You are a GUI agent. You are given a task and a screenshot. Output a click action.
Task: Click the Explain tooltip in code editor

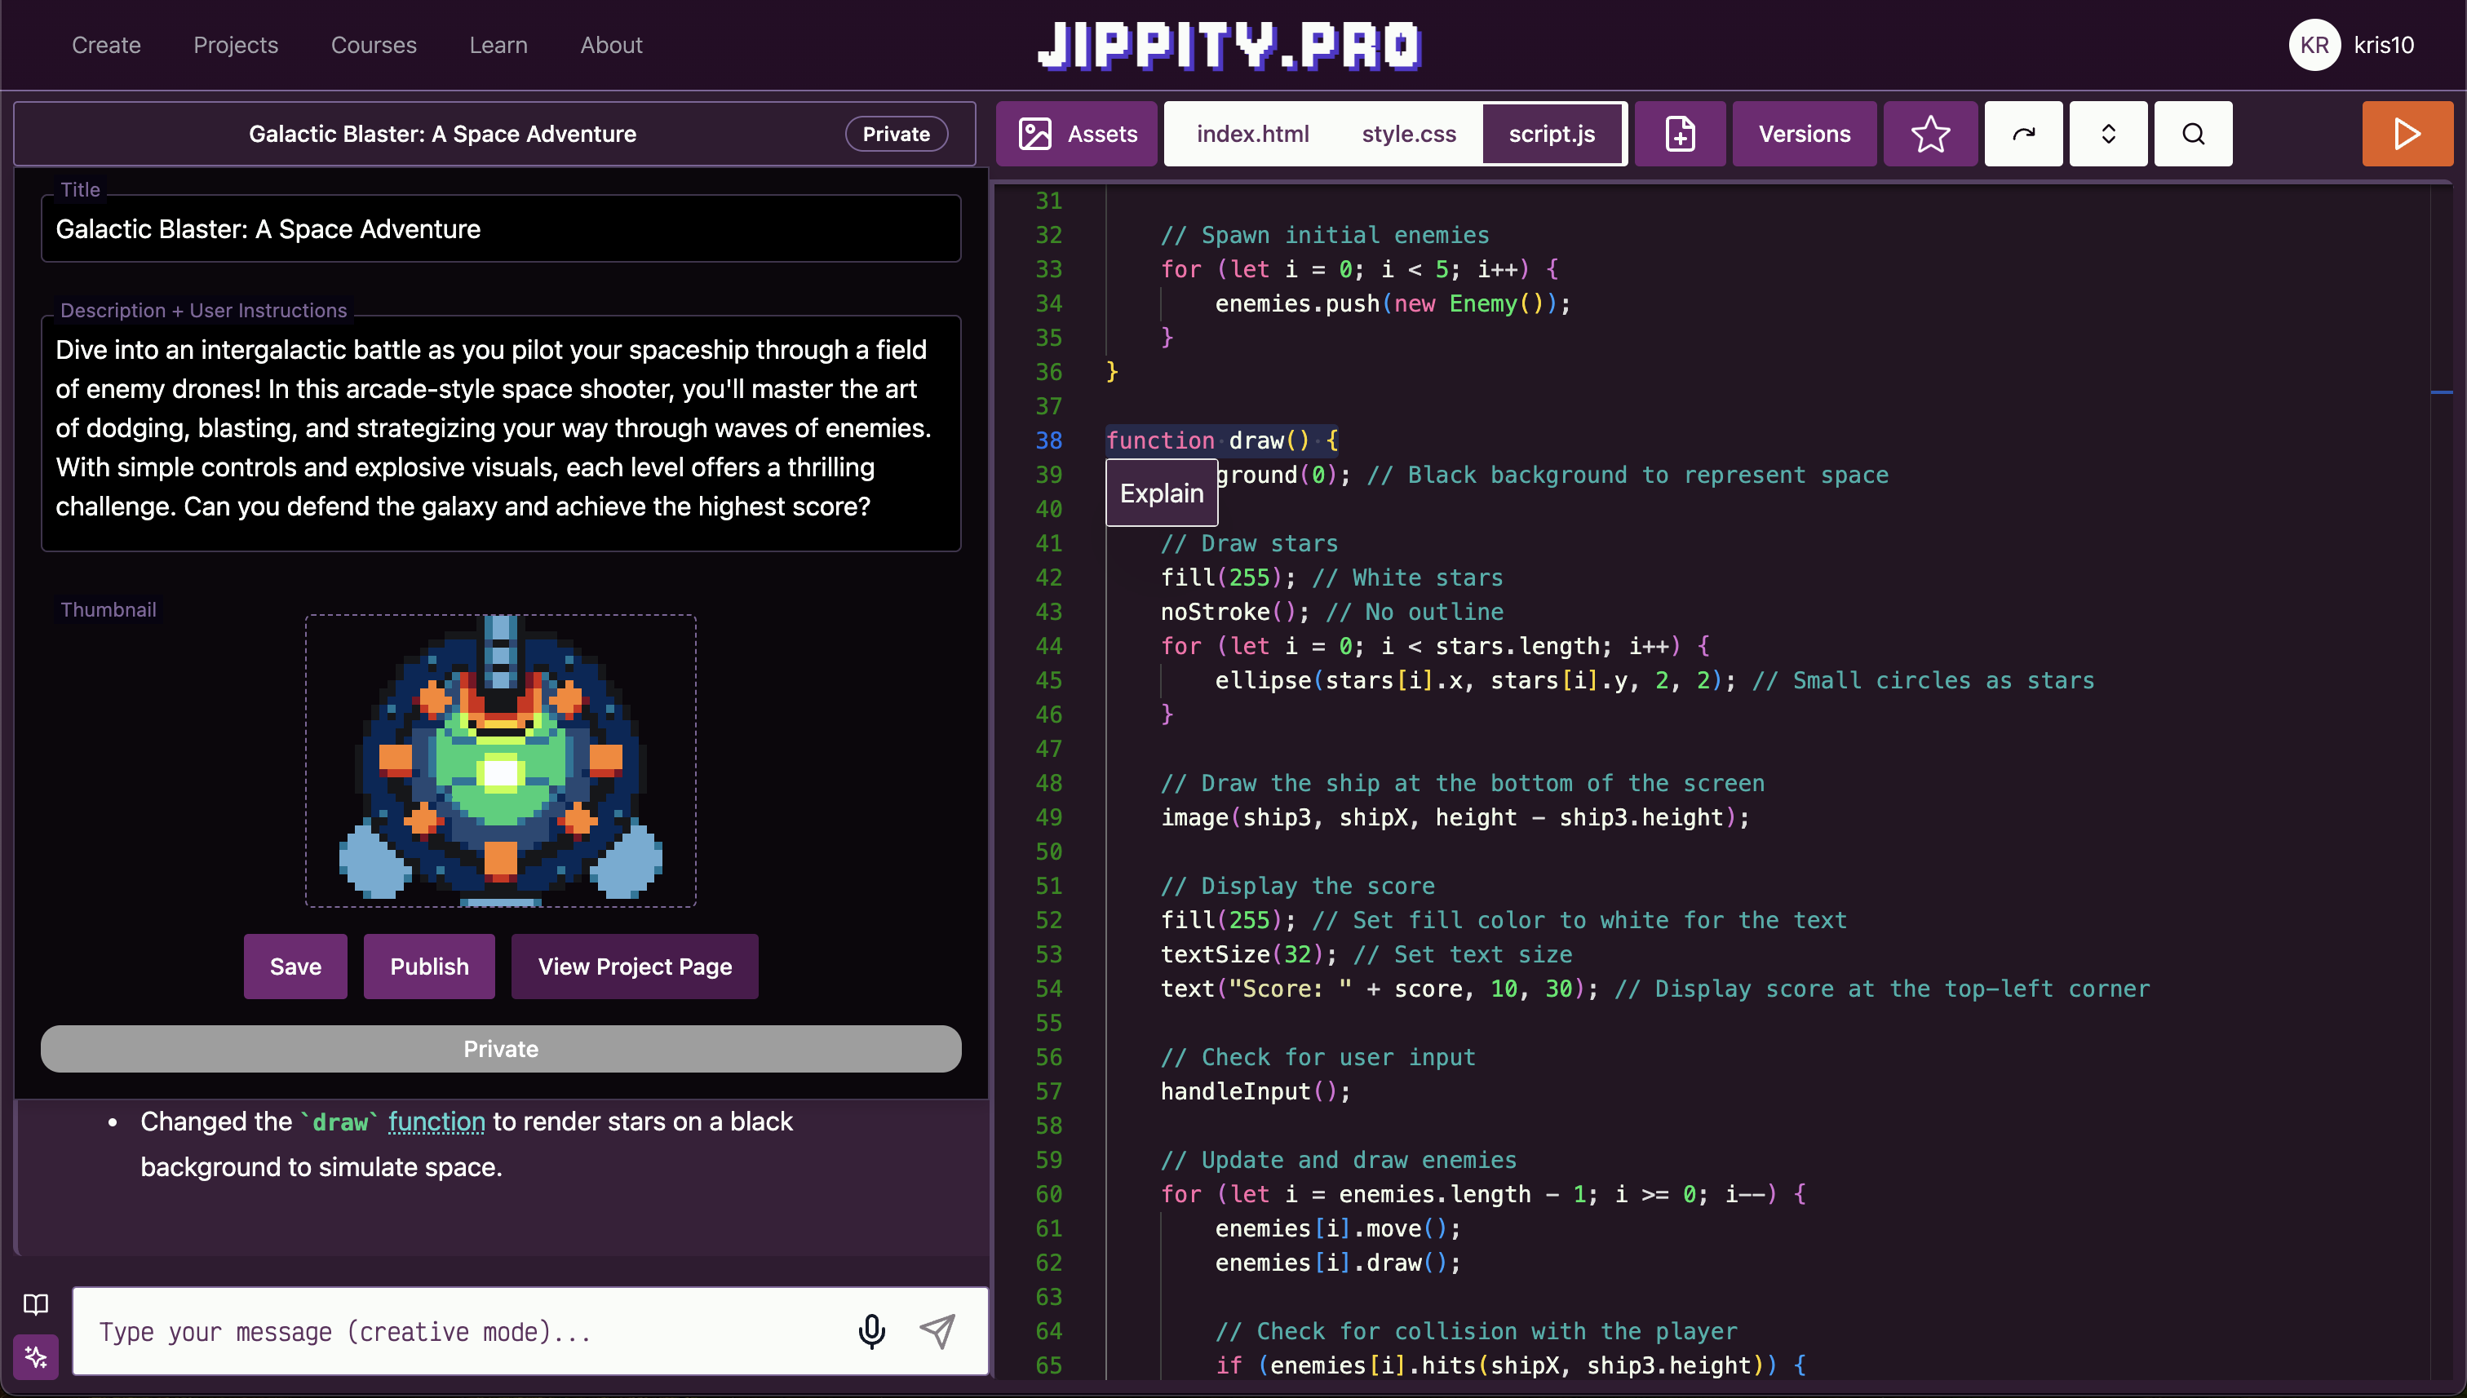(x=1161, y=493)
